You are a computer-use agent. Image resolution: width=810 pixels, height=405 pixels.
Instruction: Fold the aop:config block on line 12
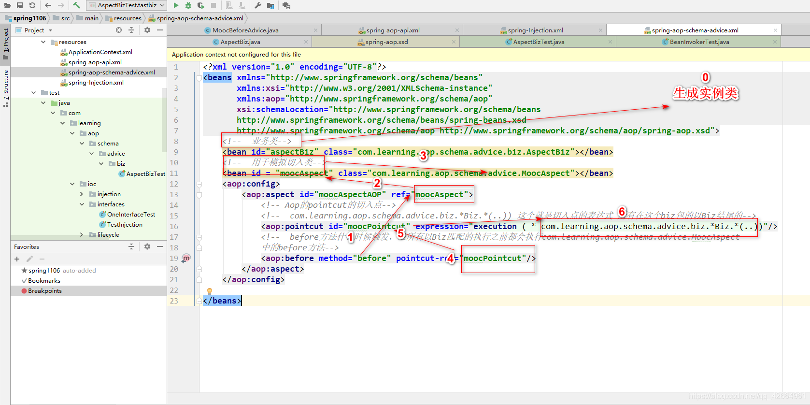click(x=199, y=184)
